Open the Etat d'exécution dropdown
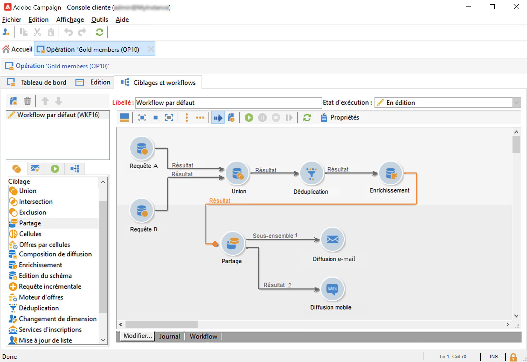527x362 pixels. click(516, 103)
